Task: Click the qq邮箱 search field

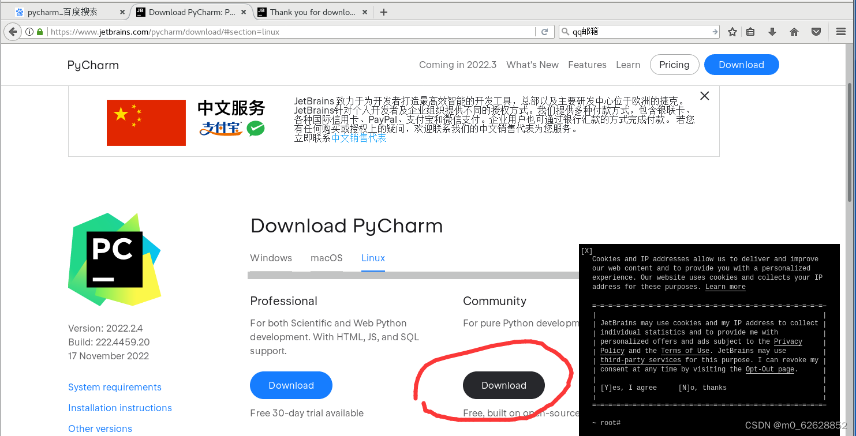Action: pos(640,32)
